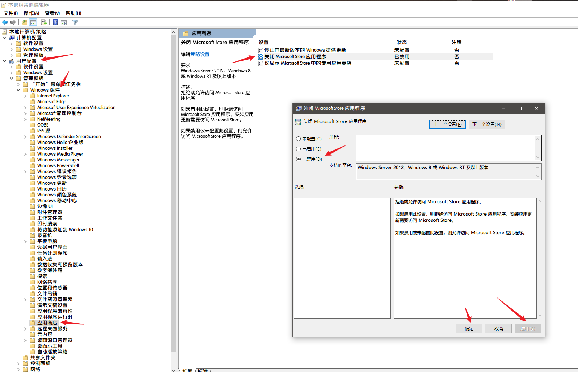Click the Filter funnel toolbar icon
Viewport: 578px width, 372px height.
point(75,23)
